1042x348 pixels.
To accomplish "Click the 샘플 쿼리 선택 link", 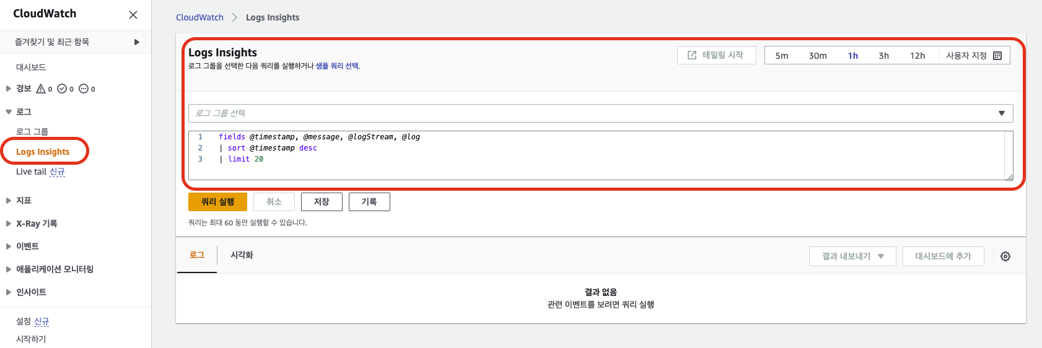I will tap(337, 66).
